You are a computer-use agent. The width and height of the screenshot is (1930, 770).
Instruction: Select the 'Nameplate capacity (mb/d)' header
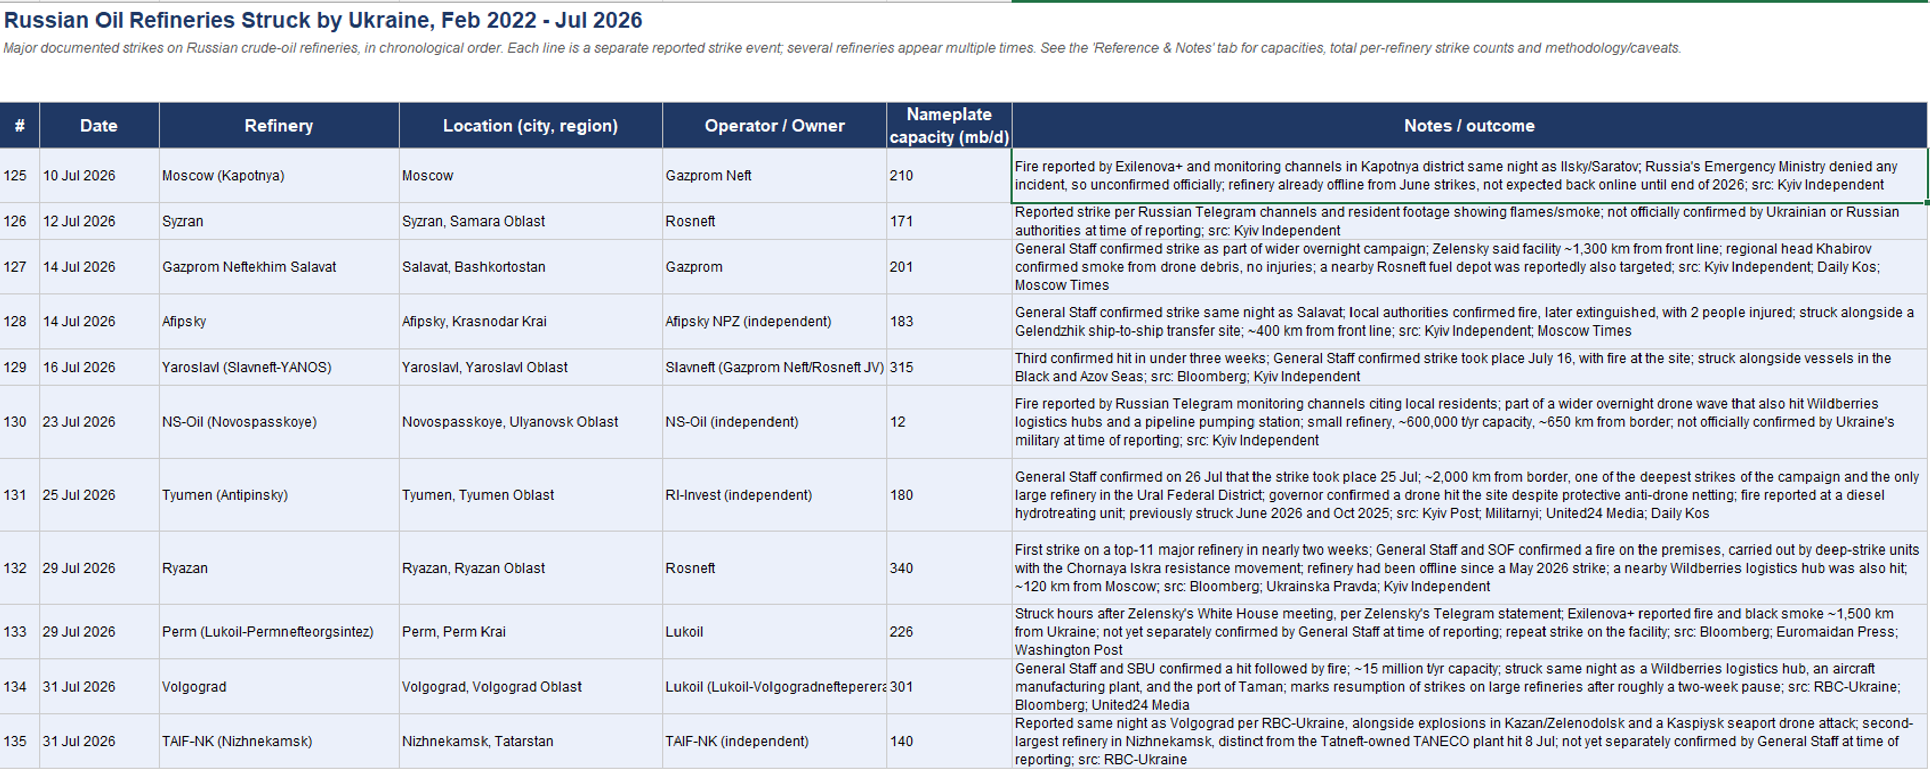point(949,125)
